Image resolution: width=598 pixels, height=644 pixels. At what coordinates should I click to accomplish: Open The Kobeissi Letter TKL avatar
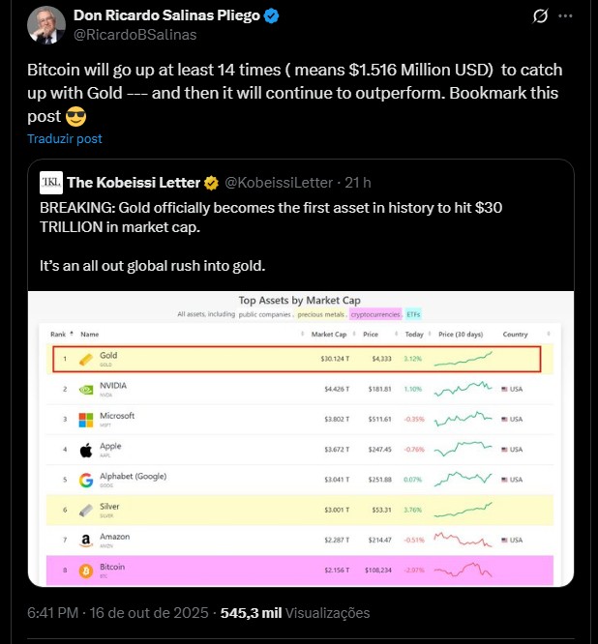pyautogui.click(x=51, y=182)
